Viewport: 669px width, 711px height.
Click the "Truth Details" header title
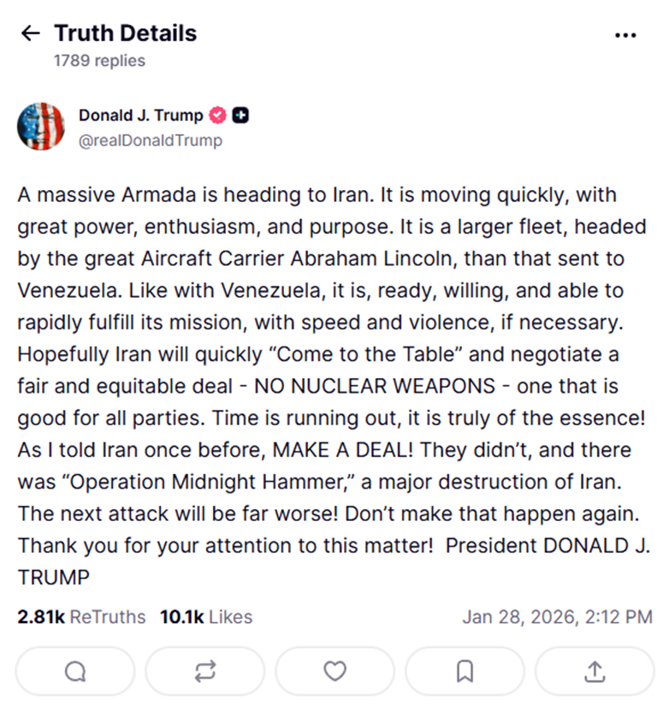pyautogui.click(x=125, y=33)
